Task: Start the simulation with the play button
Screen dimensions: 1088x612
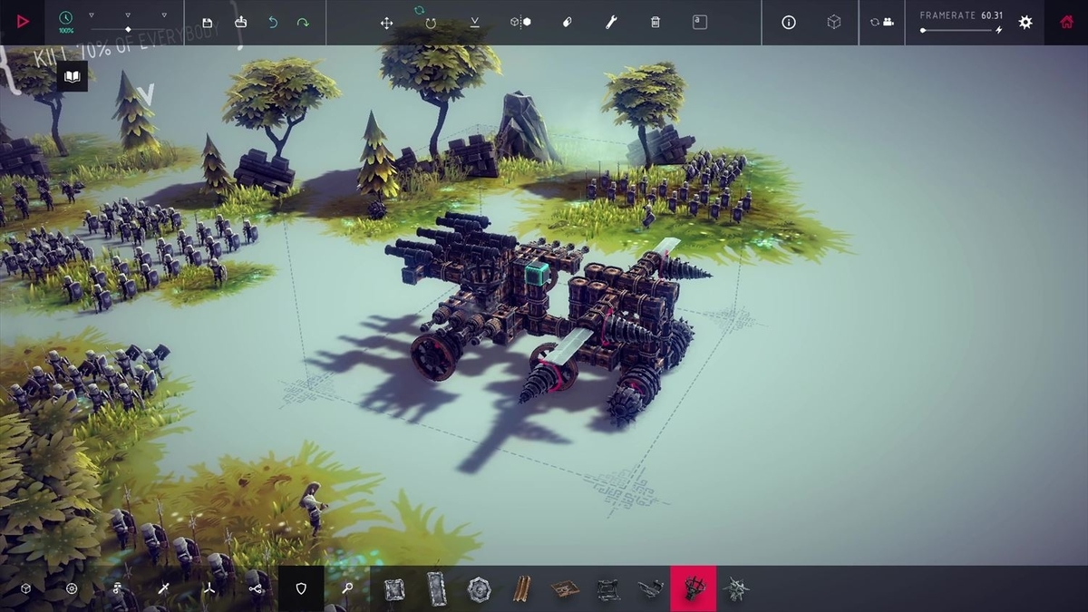Action: (x=23, y=22)
